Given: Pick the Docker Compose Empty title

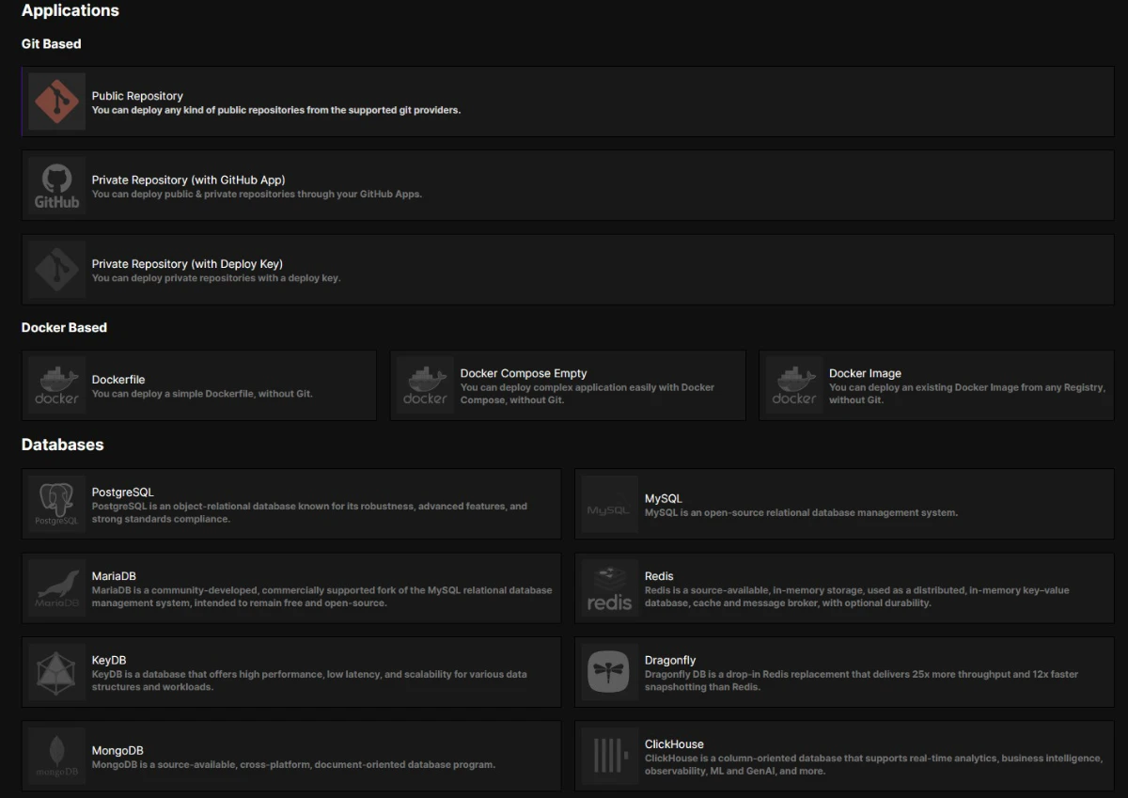Looking at the screenshot, I should (x=524, y=373).
